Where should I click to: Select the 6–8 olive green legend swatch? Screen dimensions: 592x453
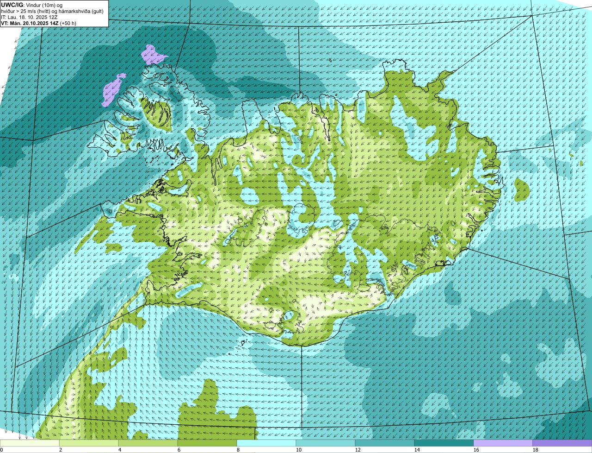207,443
